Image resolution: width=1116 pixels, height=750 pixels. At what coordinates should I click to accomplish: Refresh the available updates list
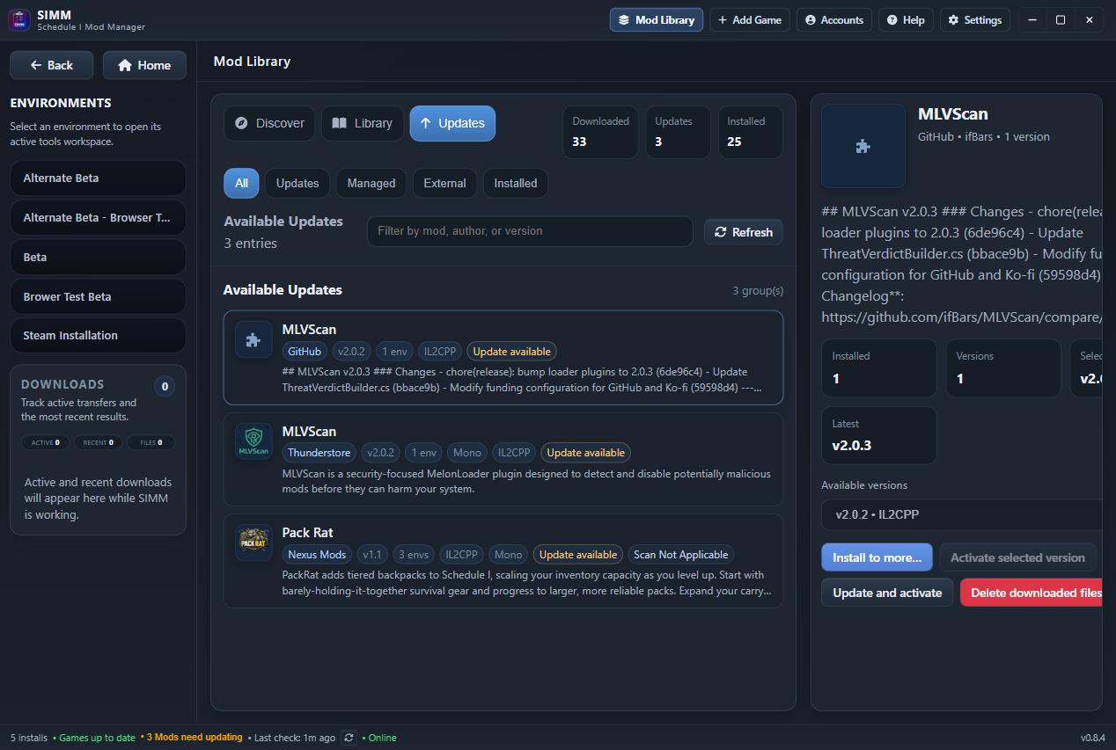744,232
